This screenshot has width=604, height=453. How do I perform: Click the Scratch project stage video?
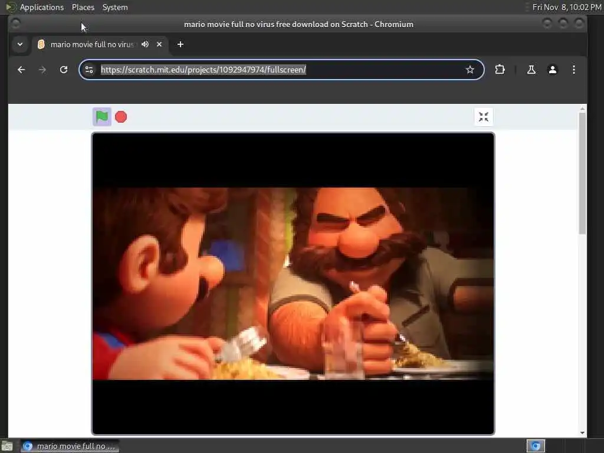tap(293, 284)
